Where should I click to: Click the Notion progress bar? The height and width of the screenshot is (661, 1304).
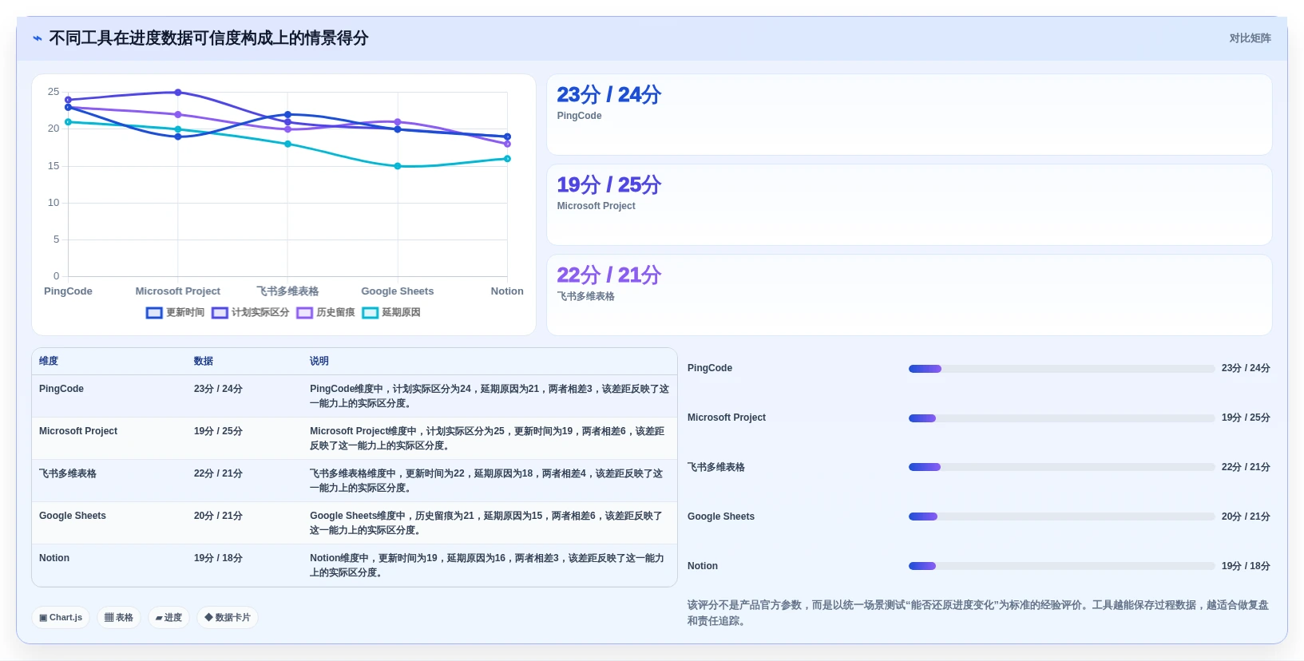pyautogui.click(x=1061, y=567)
